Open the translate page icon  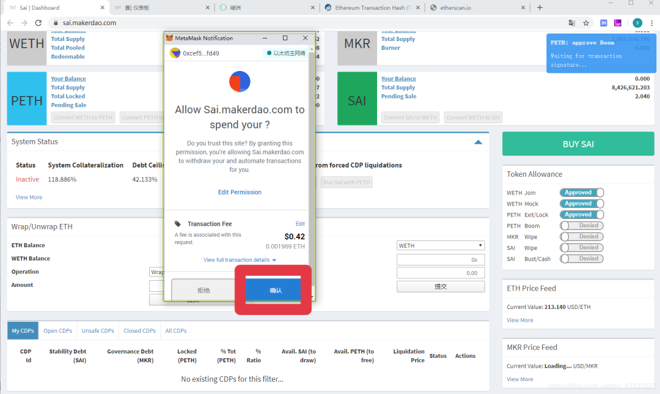[x=571, y=23]
